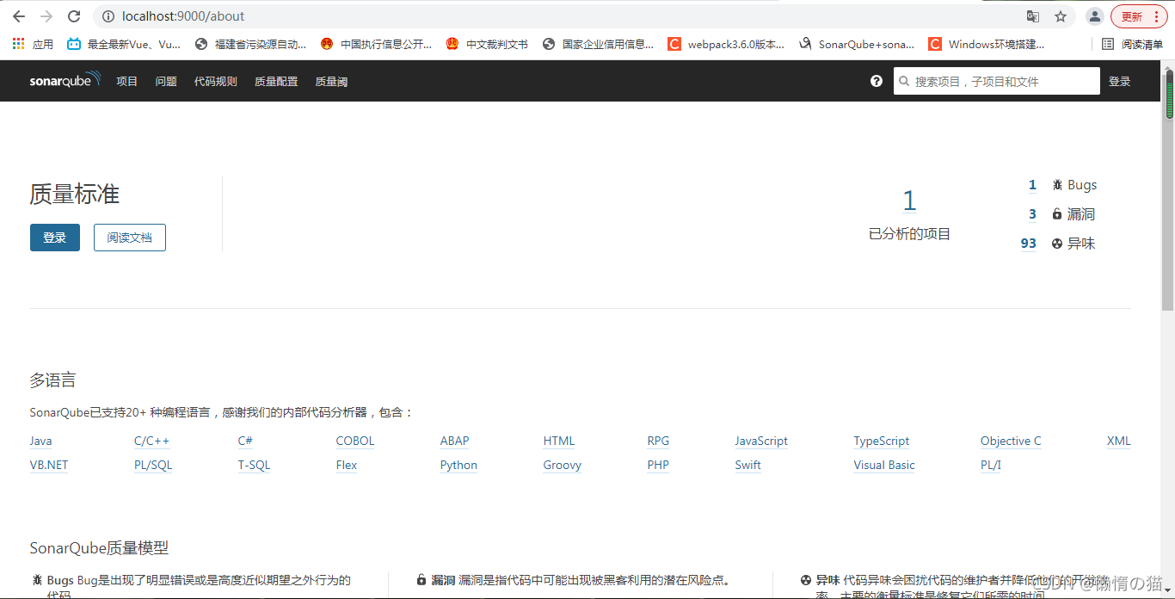Open the TypeScript language link
This screenshot has height=599, width=1175.
click(882, 441)
